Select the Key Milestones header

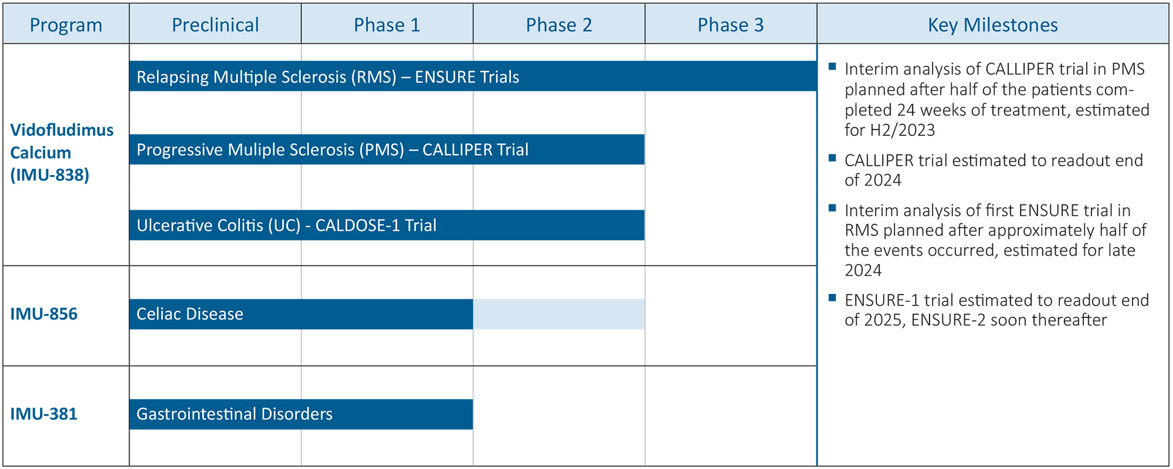click(x=992, y=25)
